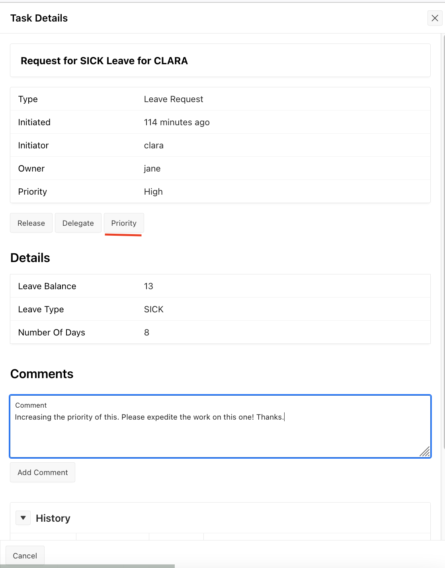The width and height of the screenshot is (445, 568).
Task: Close the Task Details dialog
Action: pyautogui.click(x=435, y=18)
